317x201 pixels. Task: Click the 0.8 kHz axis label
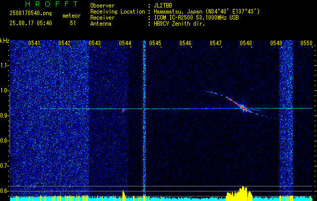click(x=5, y=141)
